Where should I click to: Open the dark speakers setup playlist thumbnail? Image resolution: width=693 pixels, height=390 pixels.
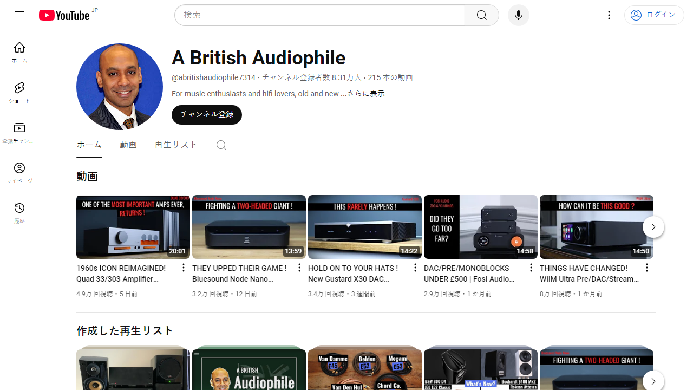pos(133,369)
